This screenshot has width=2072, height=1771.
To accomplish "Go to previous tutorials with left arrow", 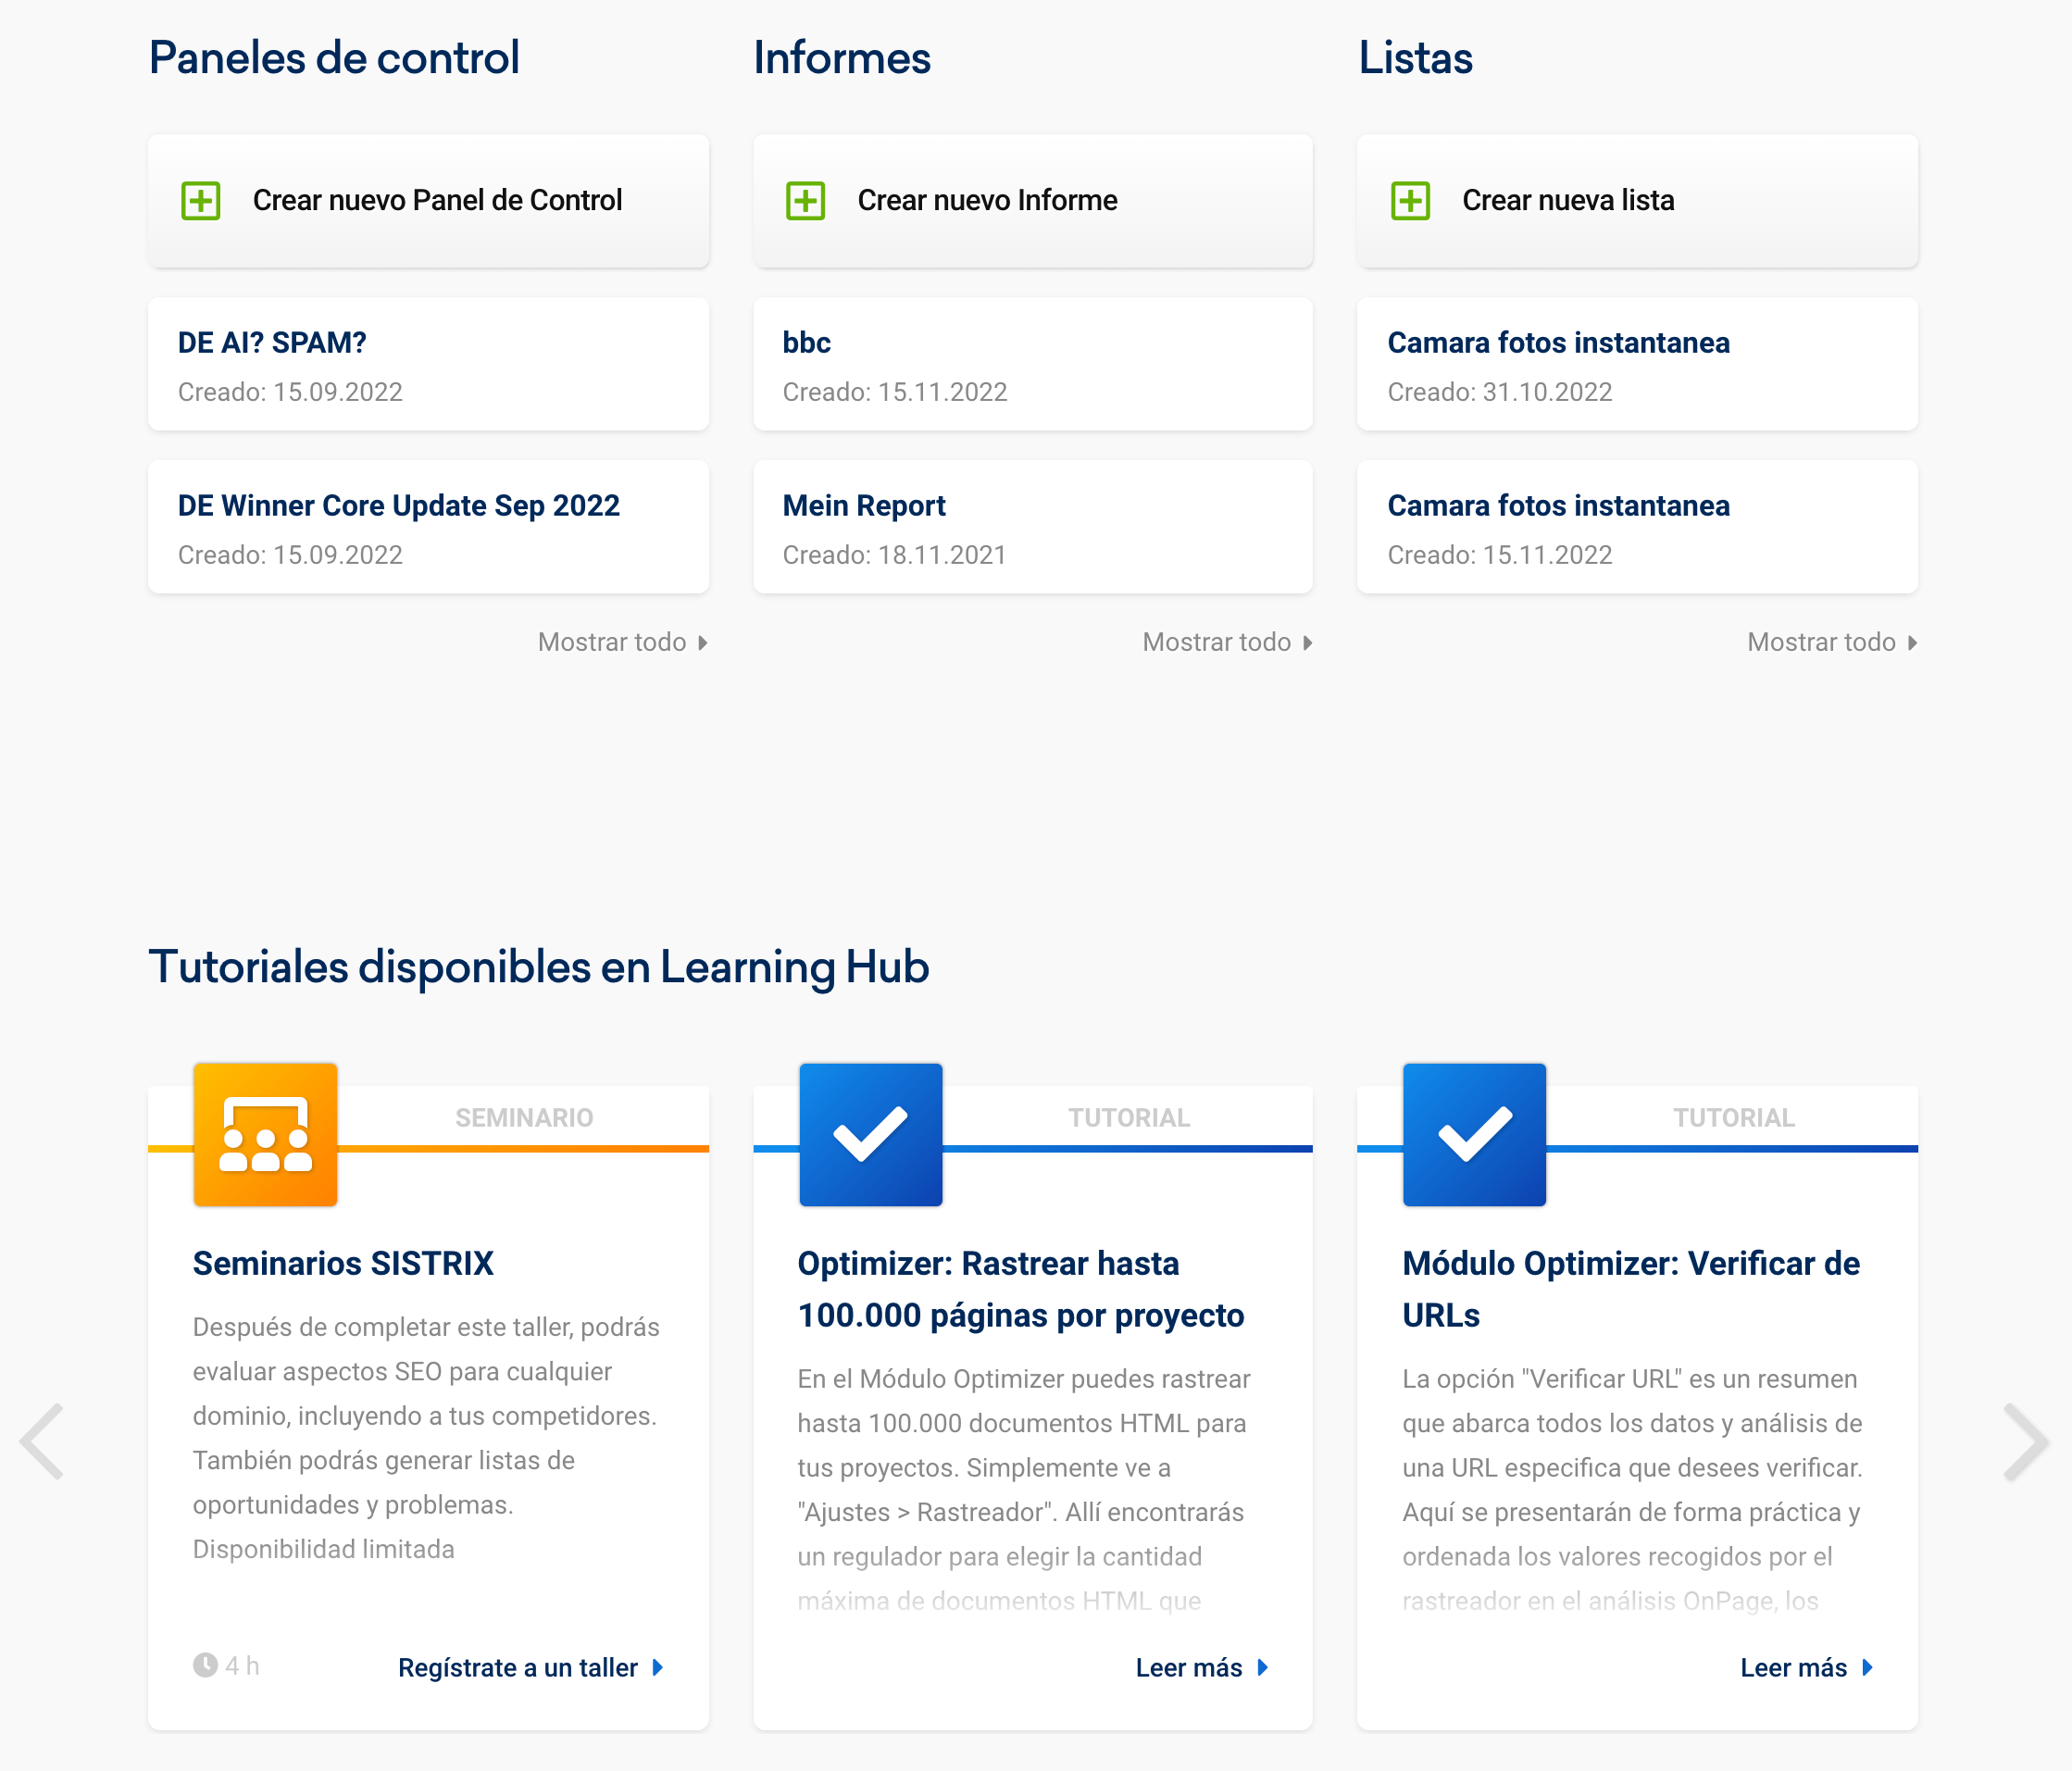I will pos(42,1441).
